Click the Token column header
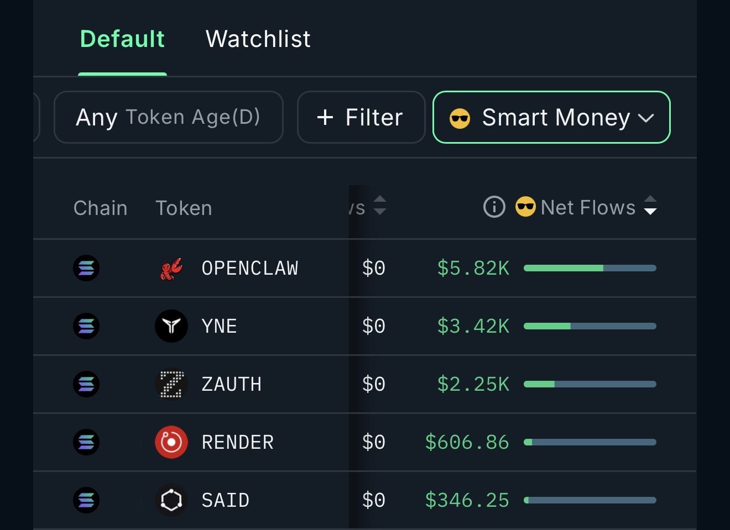Viewport: 730px width, 530px height. click(184, 208)
